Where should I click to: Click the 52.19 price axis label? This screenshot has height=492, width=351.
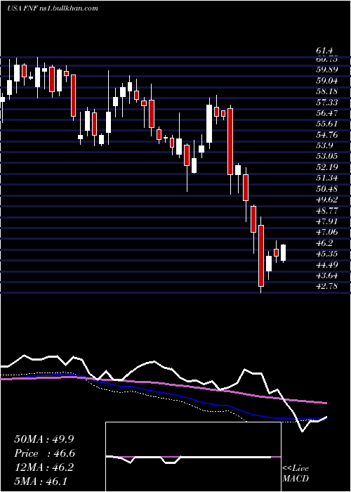tap(327, 167)
